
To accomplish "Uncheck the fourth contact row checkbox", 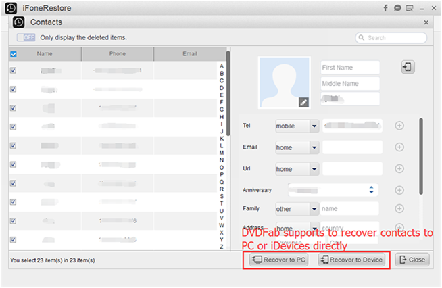I will (13, 126).
